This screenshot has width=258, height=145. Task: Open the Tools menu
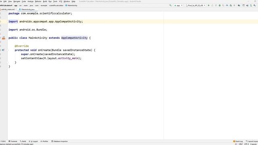coord(55,1)
